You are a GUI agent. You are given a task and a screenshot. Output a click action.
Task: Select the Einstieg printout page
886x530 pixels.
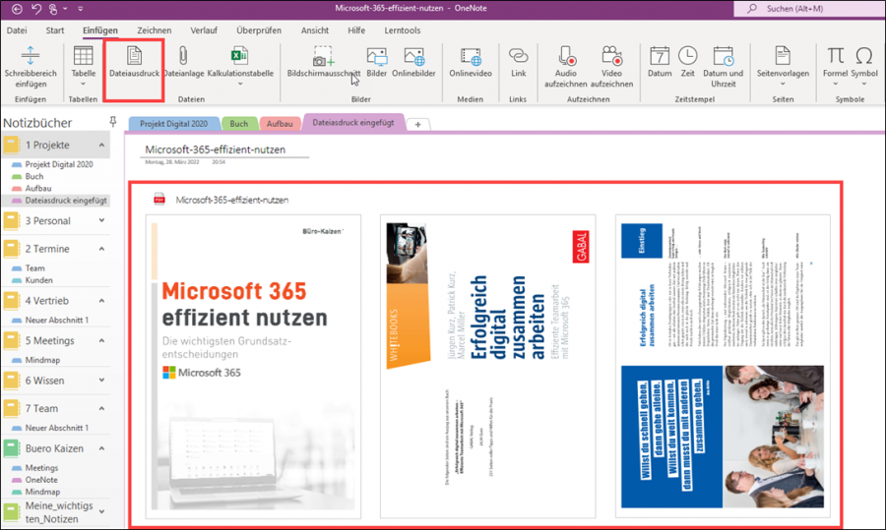pos(723,367)
